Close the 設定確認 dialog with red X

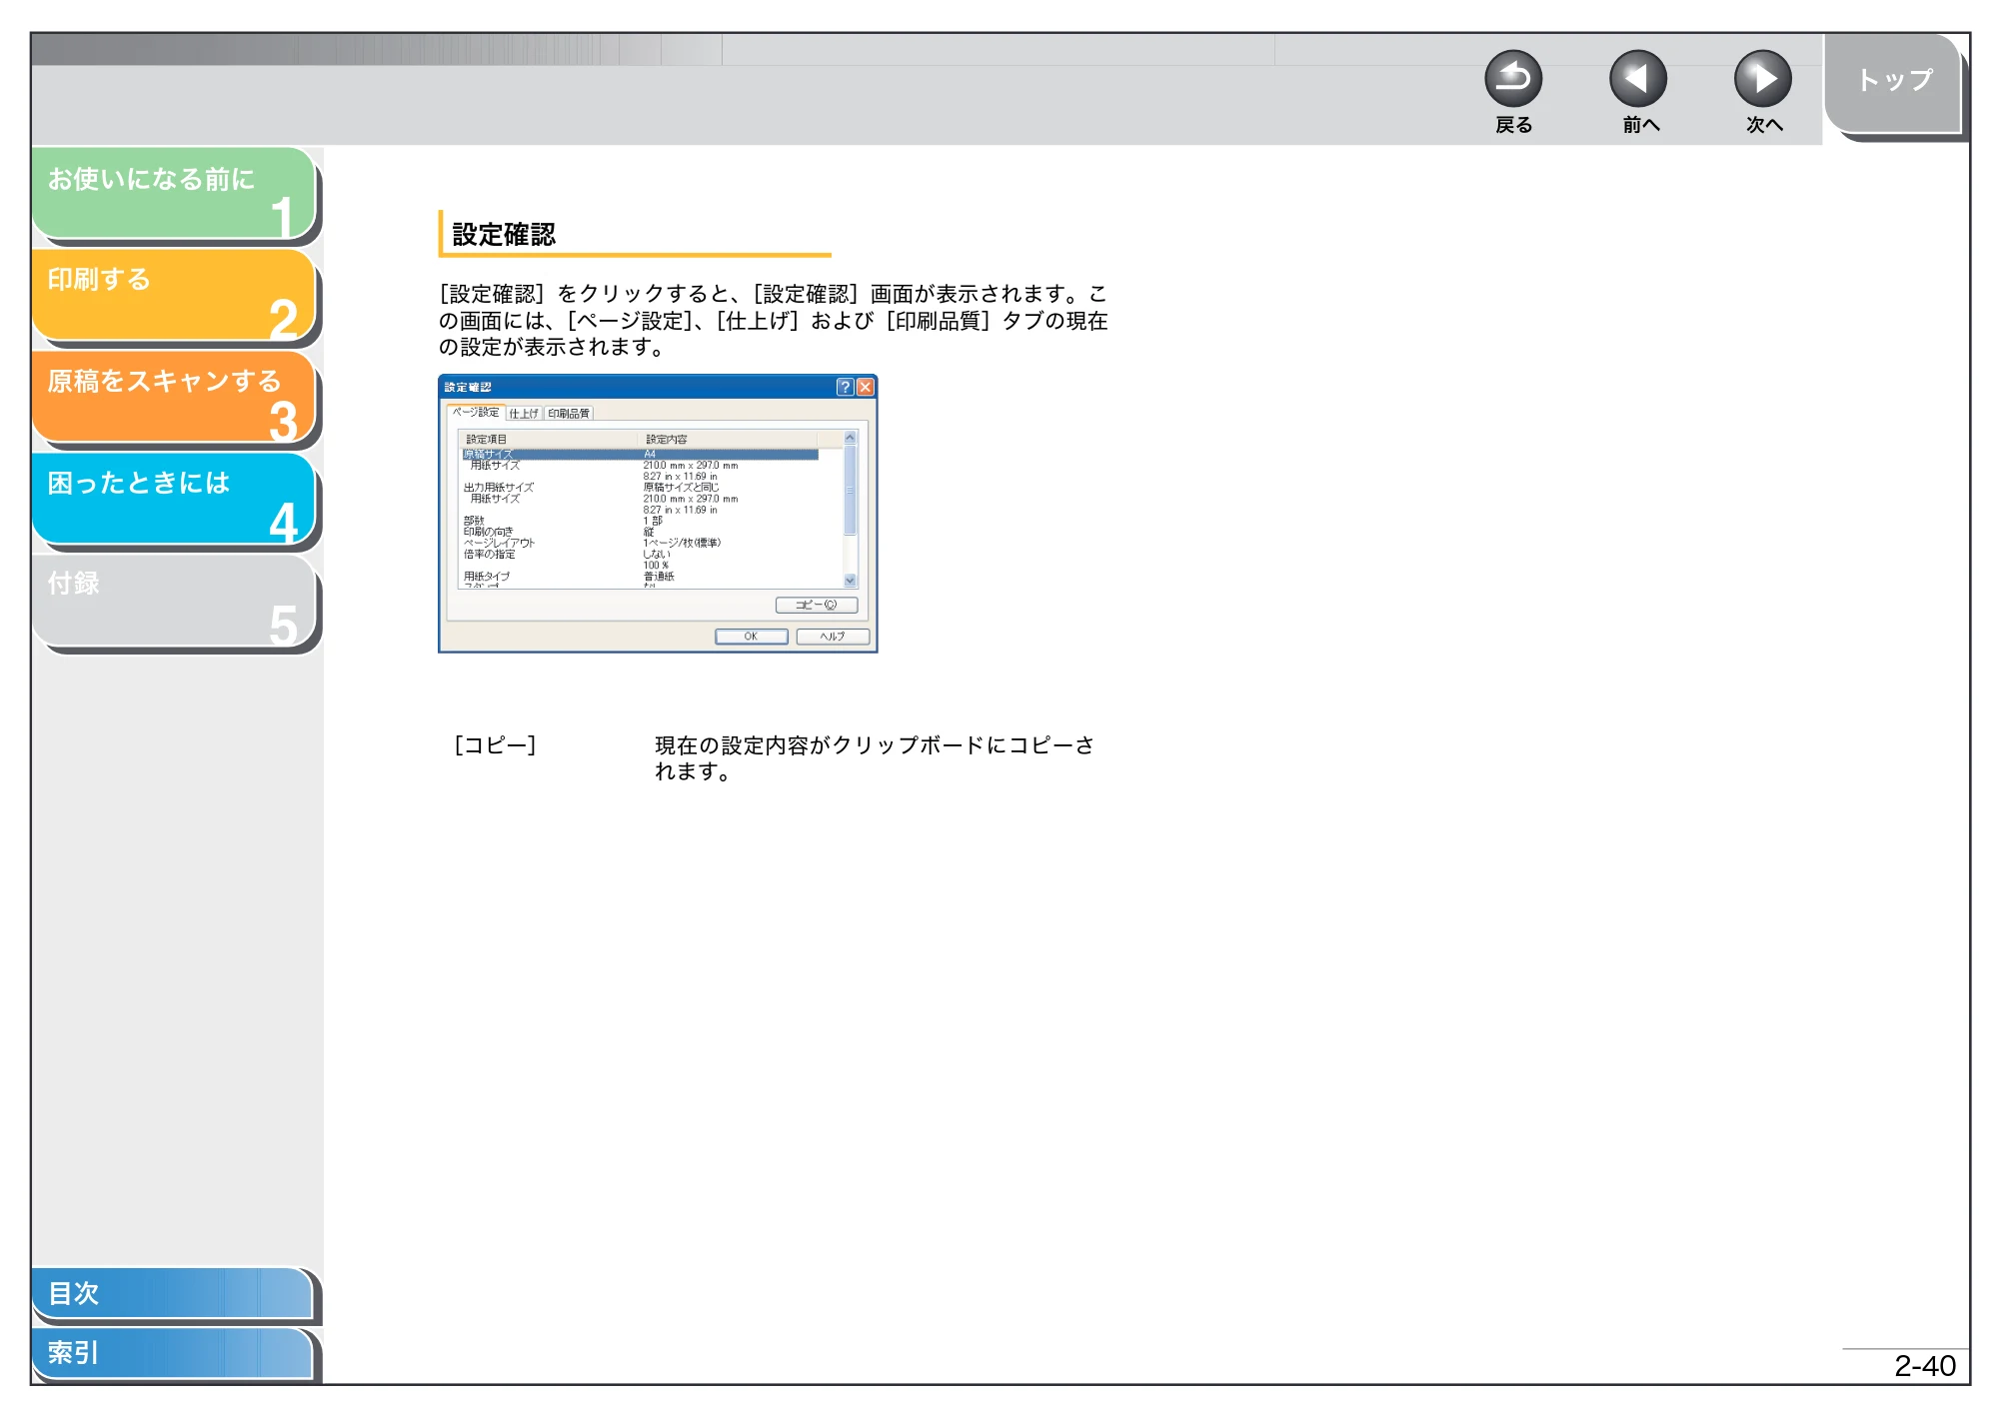pos(866,387)
